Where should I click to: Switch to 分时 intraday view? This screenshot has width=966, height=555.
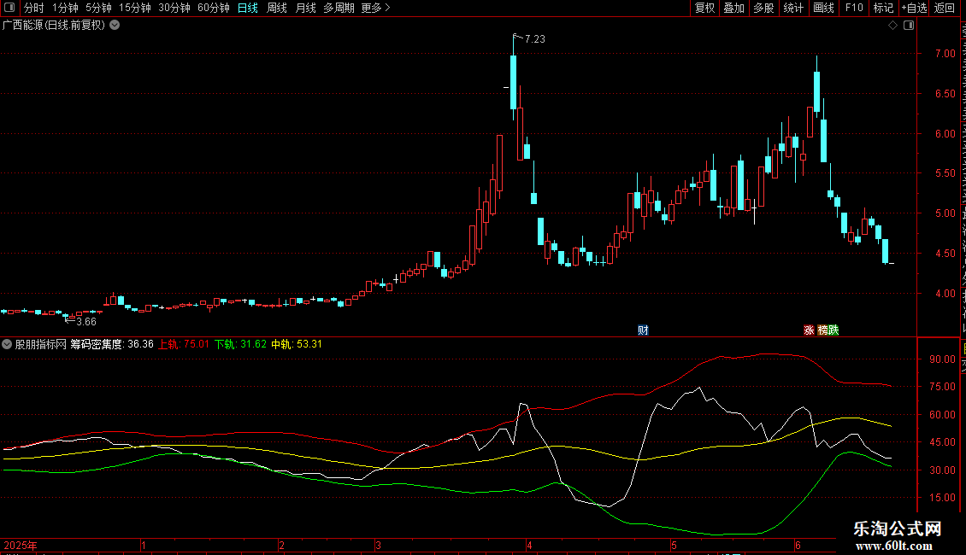tap(34, 8)
